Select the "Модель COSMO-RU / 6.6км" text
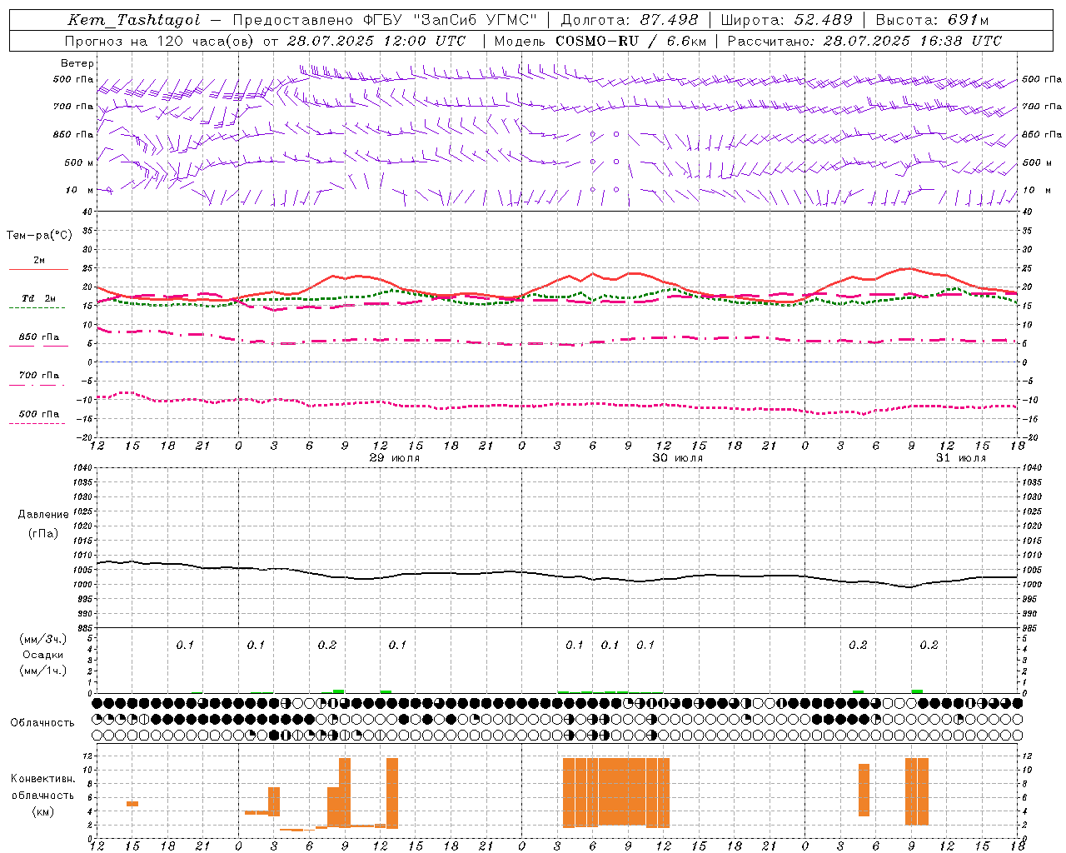The image size is (1066, 853). (x=600, y=40)
